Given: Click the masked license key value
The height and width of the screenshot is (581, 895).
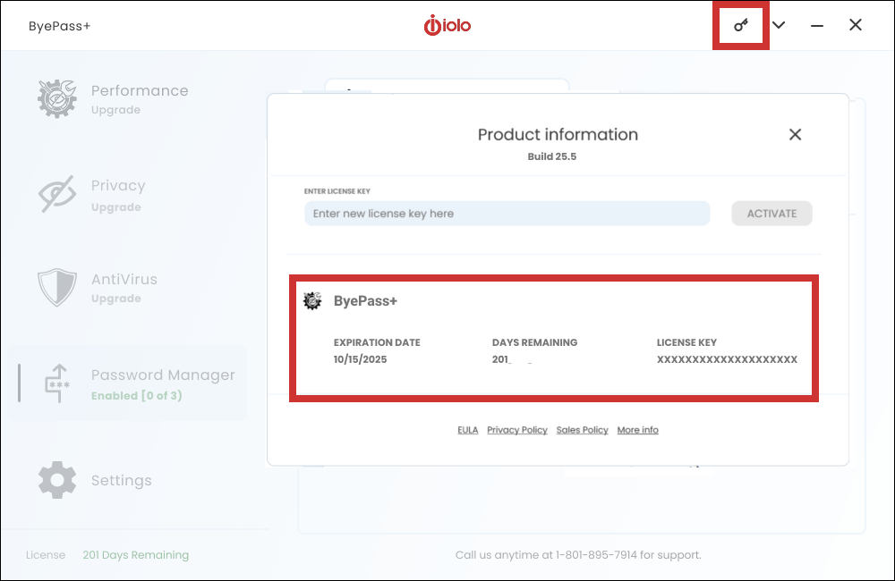Looking at the screenshot, I should click(x=727, y=359).
